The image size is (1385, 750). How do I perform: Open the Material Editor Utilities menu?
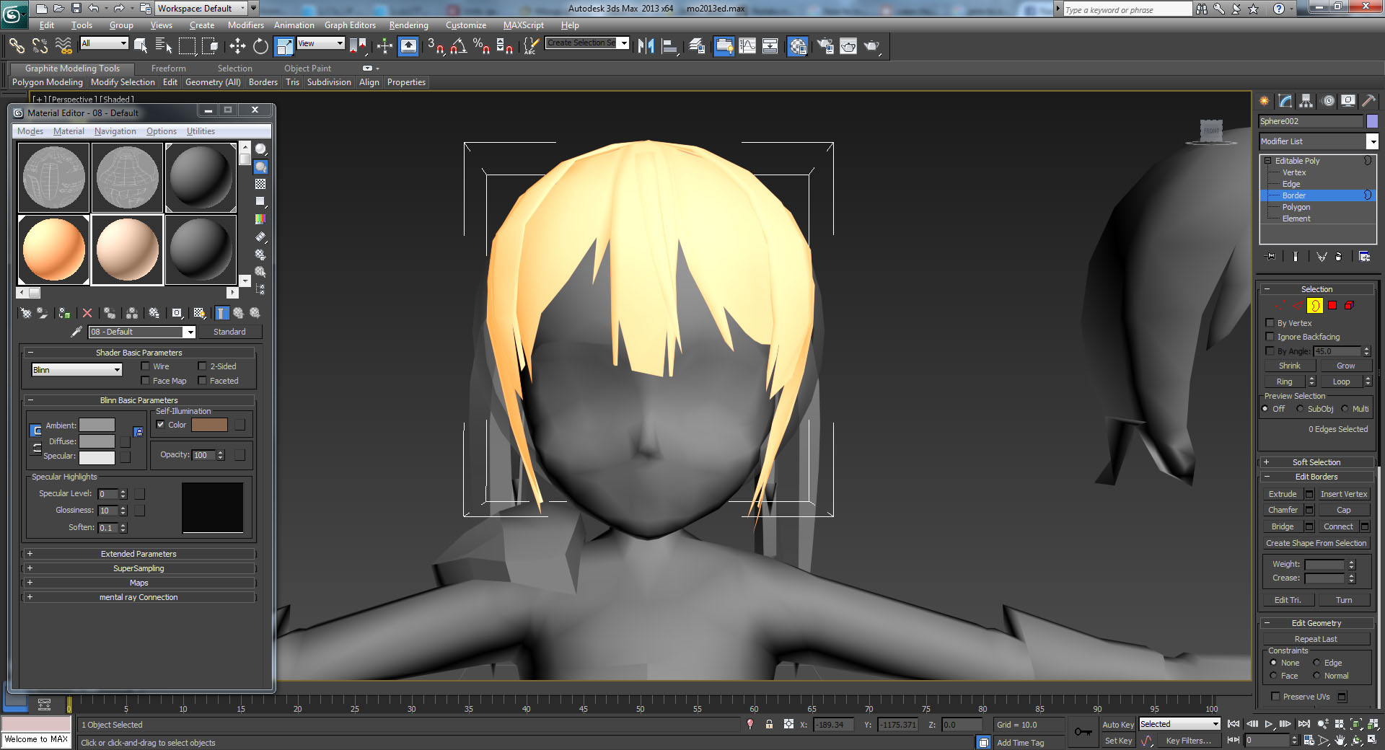pyautogui.click(x=201, y=131)
